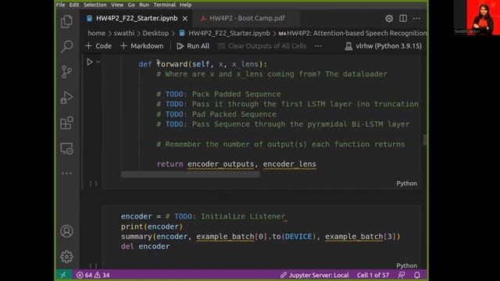Image resolution: width=500 pixels, height=281 pixels.
Task: Add a new Markdown cell
Action: [x=142, y=46]
